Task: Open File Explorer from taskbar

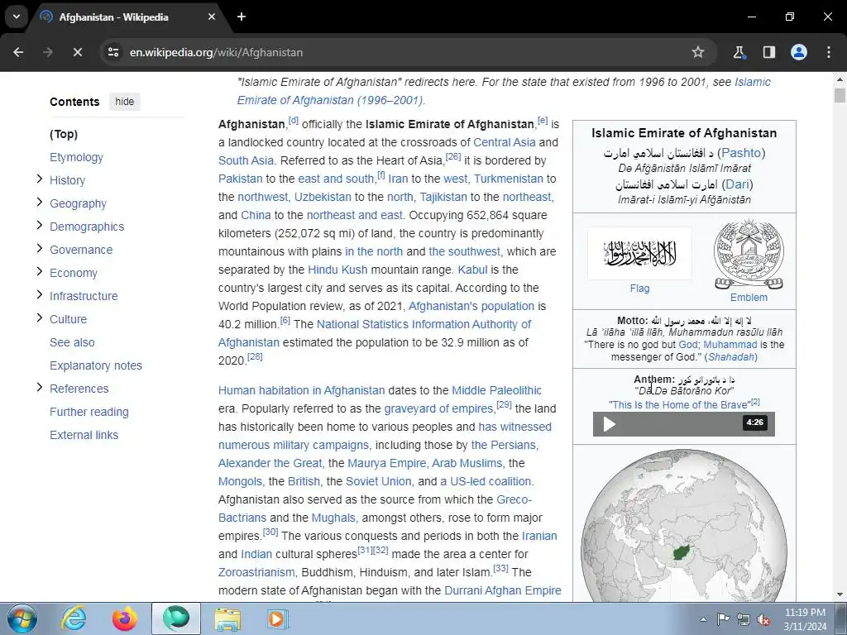Action: pos(227,618)
